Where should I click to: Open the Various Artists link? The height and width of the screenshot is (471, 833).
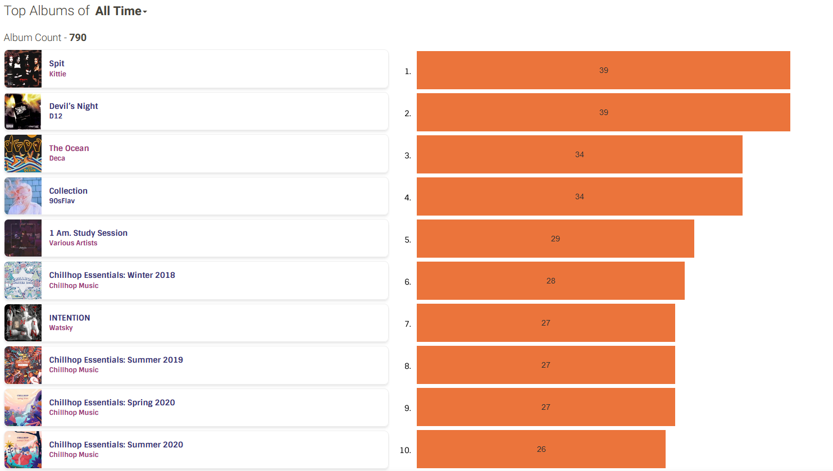[73, 243]
